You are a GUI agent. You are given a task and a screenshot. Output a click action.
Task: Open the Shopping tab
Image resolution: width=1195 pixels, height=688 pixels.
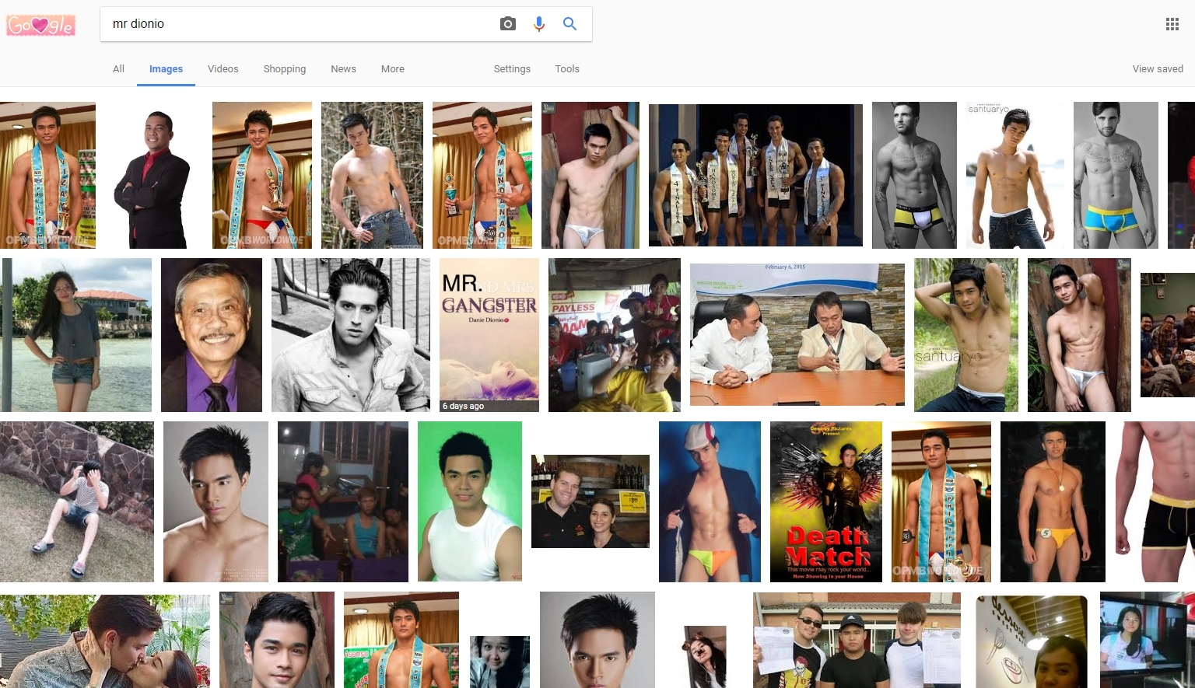click(285, 68)
